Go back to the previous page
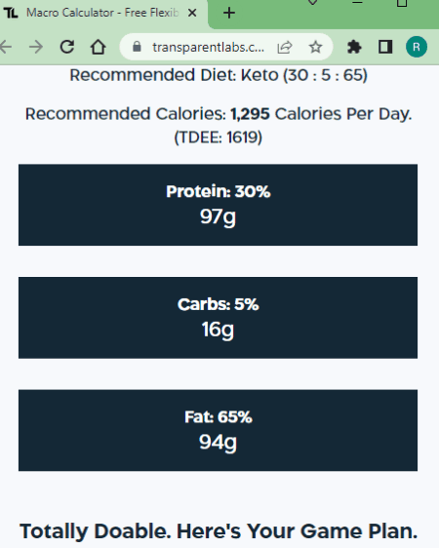Viewport: 439px width, 548px height. pyautogui.click(x=5, y=47)
